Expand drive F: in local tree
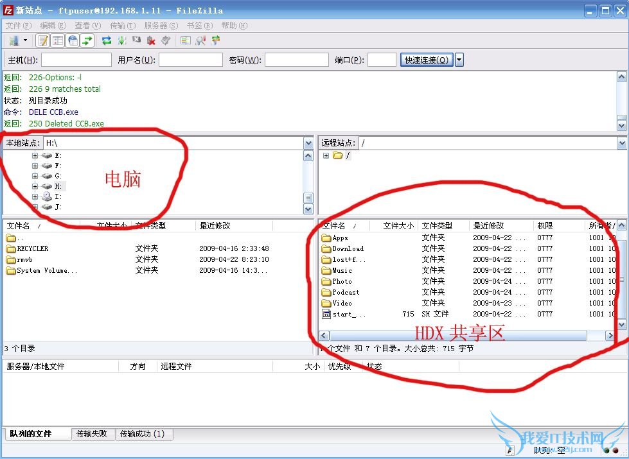 coord(35,166)
